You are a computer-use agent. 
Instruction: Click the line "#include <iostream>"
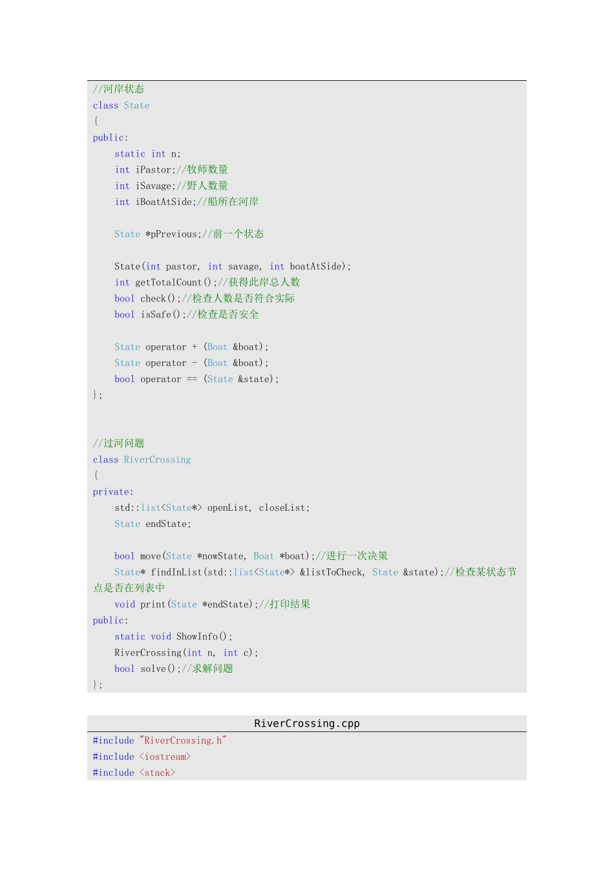click(142, 757)
